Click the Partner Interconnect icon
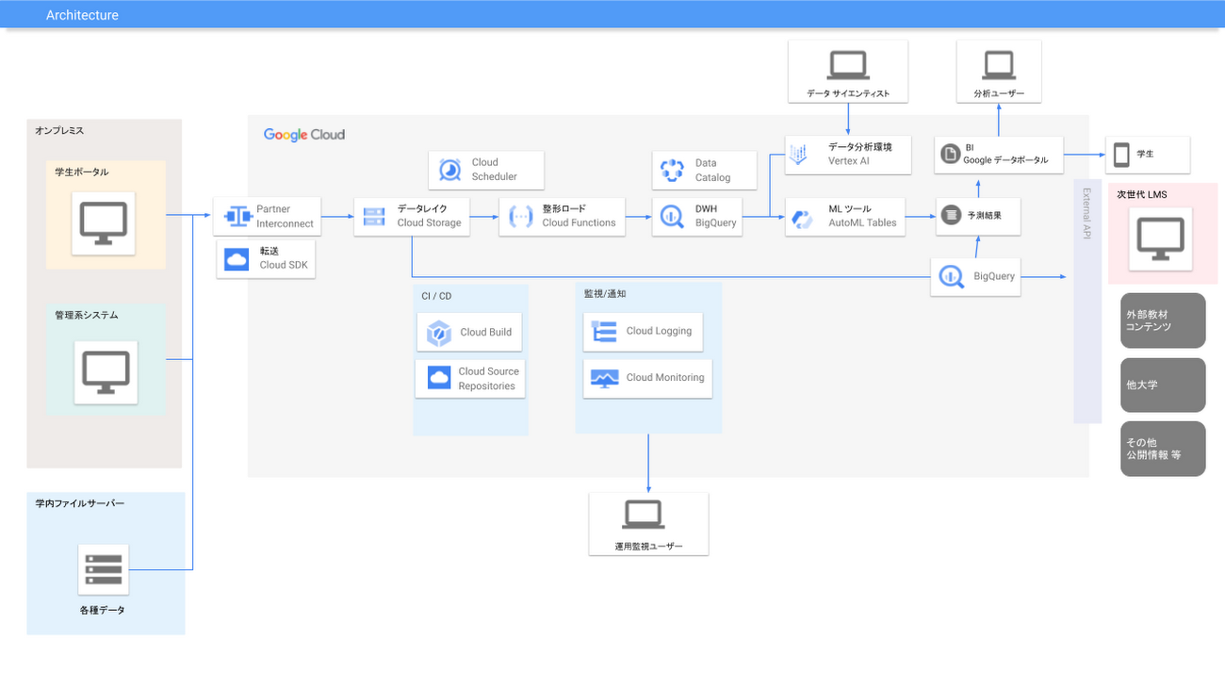The width and height of the screenshot is (1225, 689). click(x=237, y=216)
